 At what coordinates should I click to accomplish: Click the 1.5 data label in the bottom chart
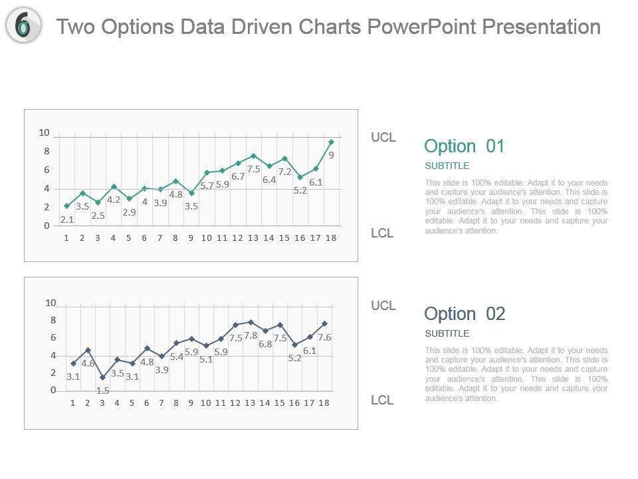coord(102,391)
